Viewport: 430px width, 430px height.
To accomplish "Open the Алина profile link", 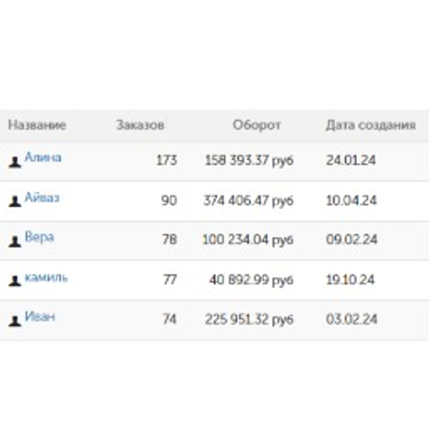I will point(43,157).
